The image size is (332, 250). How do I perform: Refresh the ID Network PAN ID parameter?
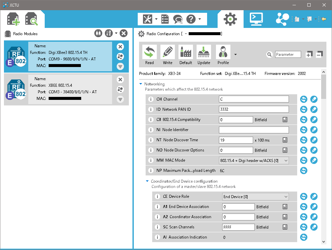(304, 109)
